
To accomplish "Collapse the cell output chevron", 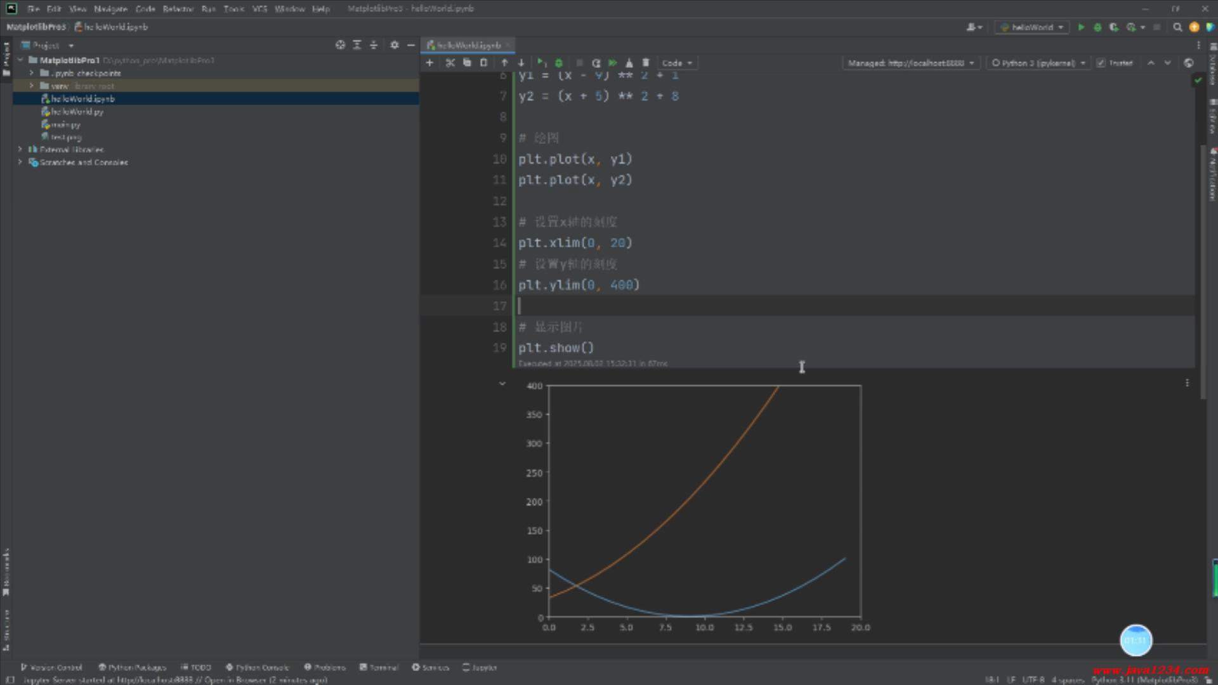I will pos(502,384).
